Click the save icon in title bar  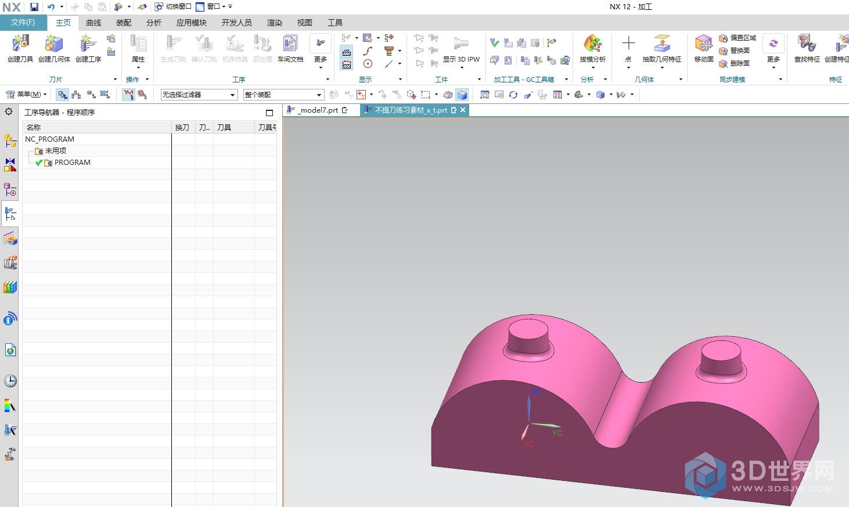tap(34, 7)
